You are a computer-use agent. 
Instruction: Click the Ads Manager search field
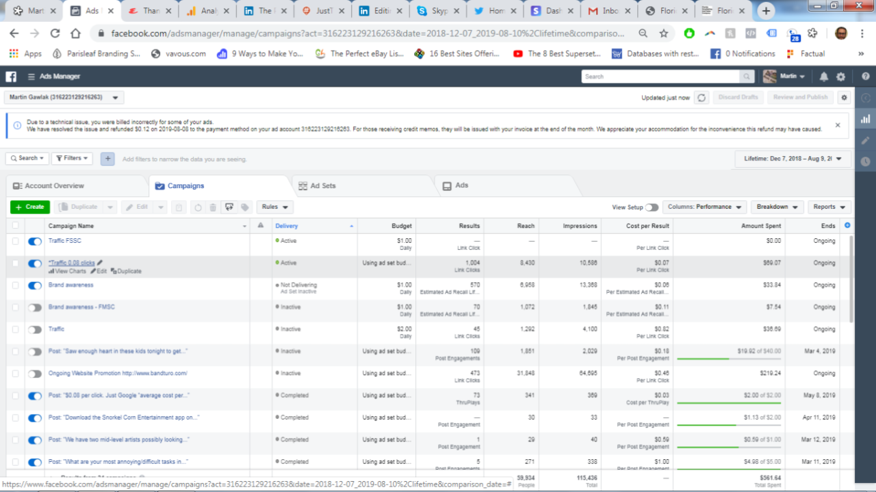click(x=661, y=77)
